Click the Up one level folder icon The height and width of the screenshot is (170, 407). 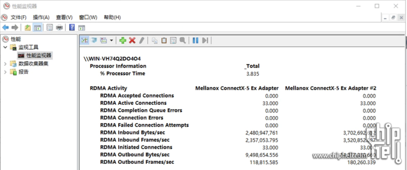coord(27,27)
